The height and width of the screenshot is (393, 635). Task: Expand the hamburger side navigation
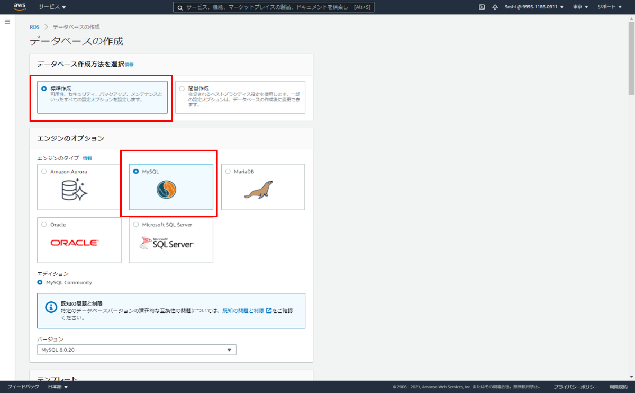pos(7,22)
